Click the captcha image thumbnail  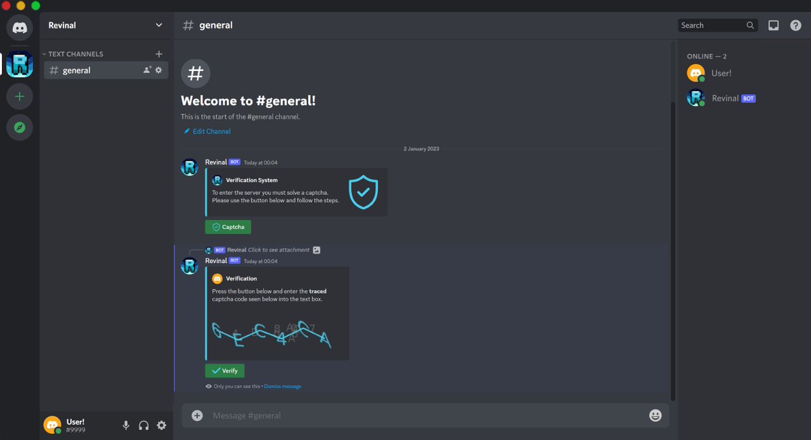(272, 334)
